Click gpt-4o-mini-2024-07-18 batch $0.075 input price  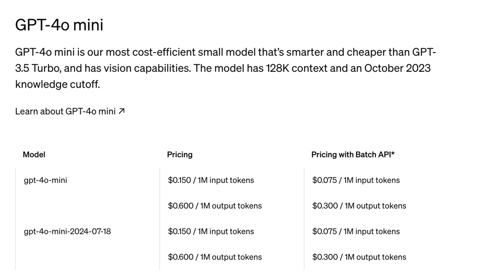(356, 231)
